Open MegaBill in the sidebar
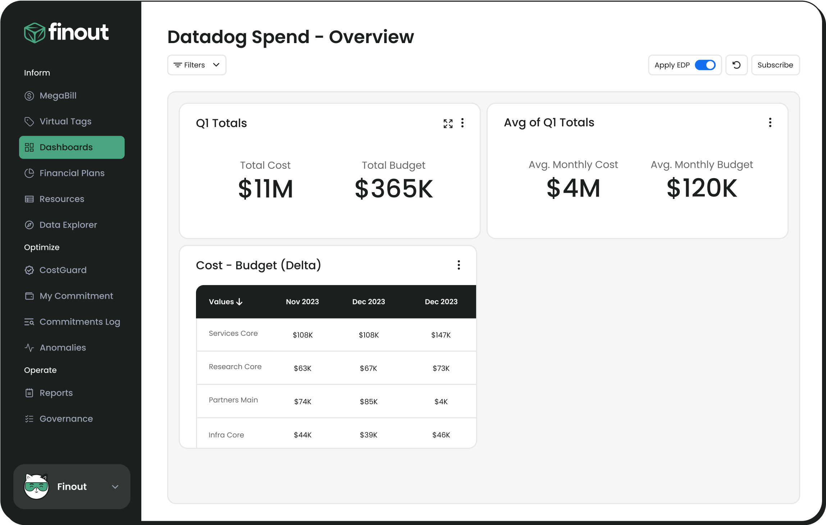This screenshot has width=826, height=525. (58, 95)
